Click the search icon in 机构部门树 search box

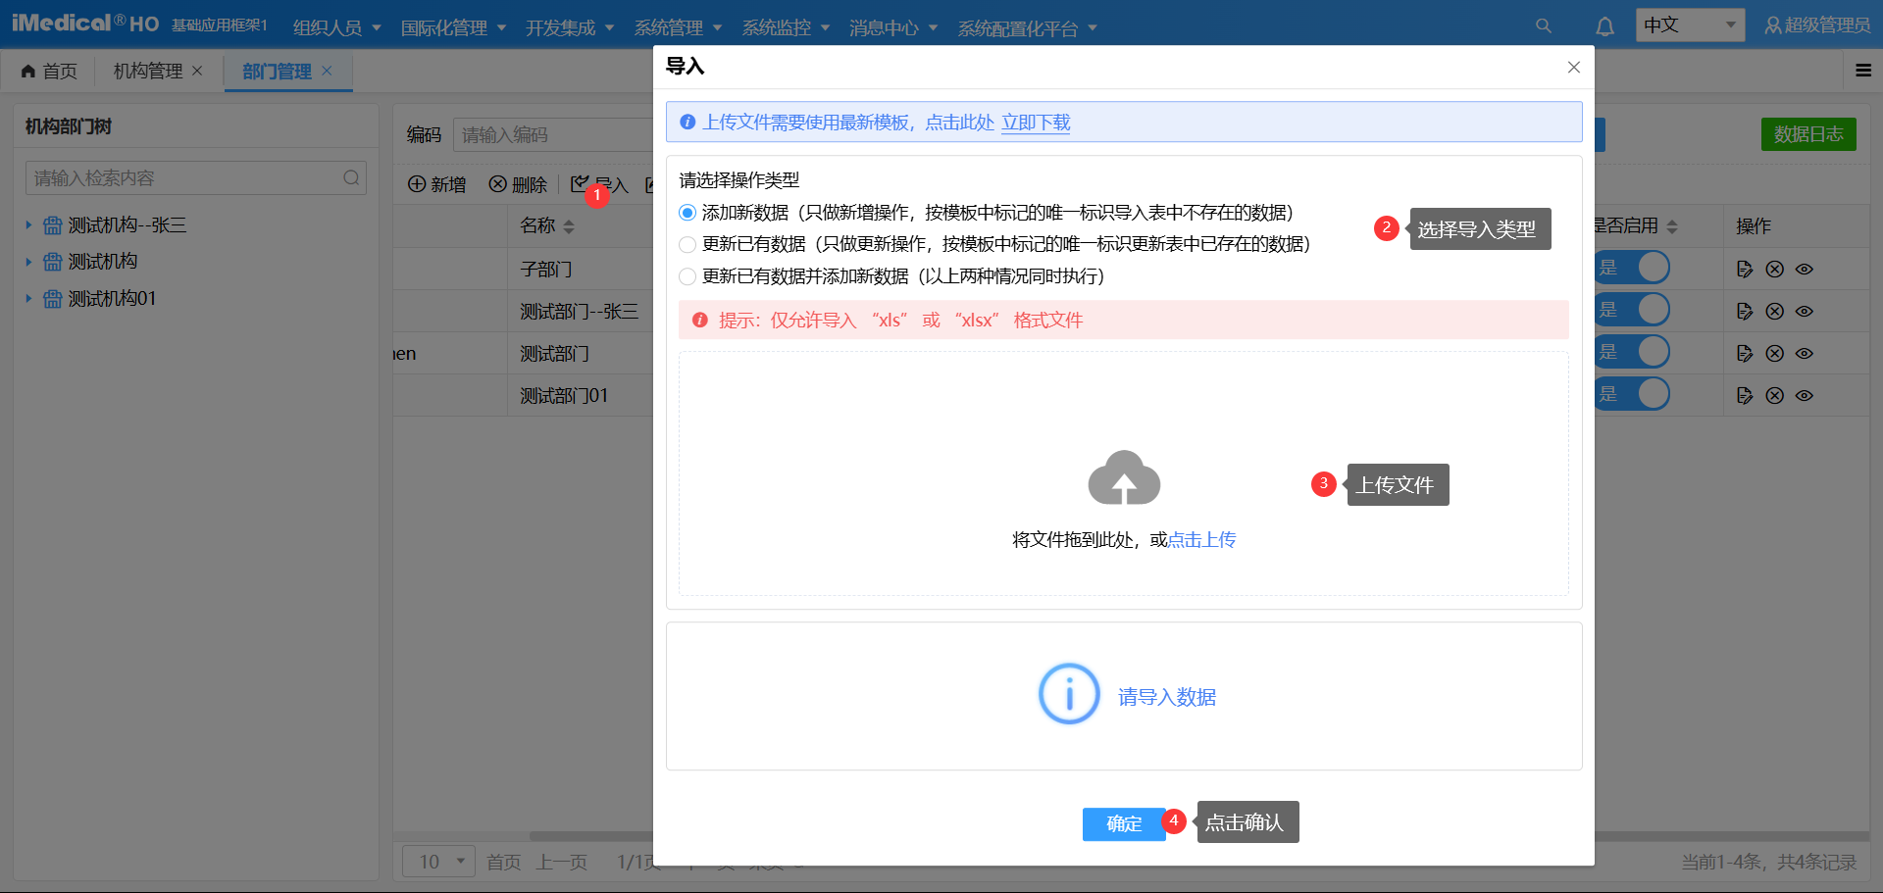351,177
